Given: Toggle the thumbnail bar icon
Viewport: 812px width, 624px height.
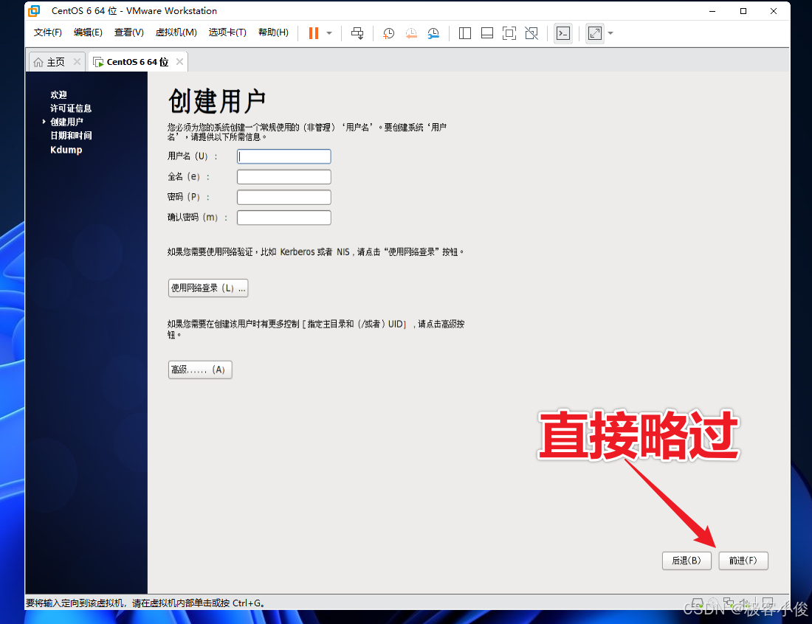Looking at the screenshot, I should pyautogui.click(x=487, y=33).
